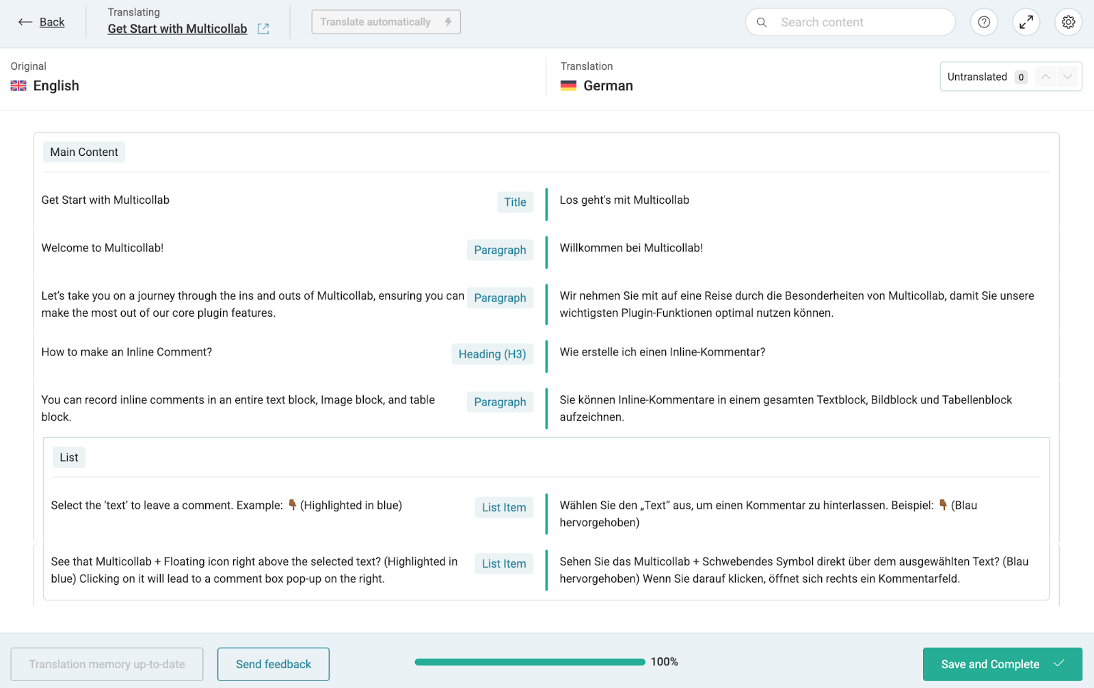Click List Item tag for Select the text row
1094x688 pixels.
(504, 507)
